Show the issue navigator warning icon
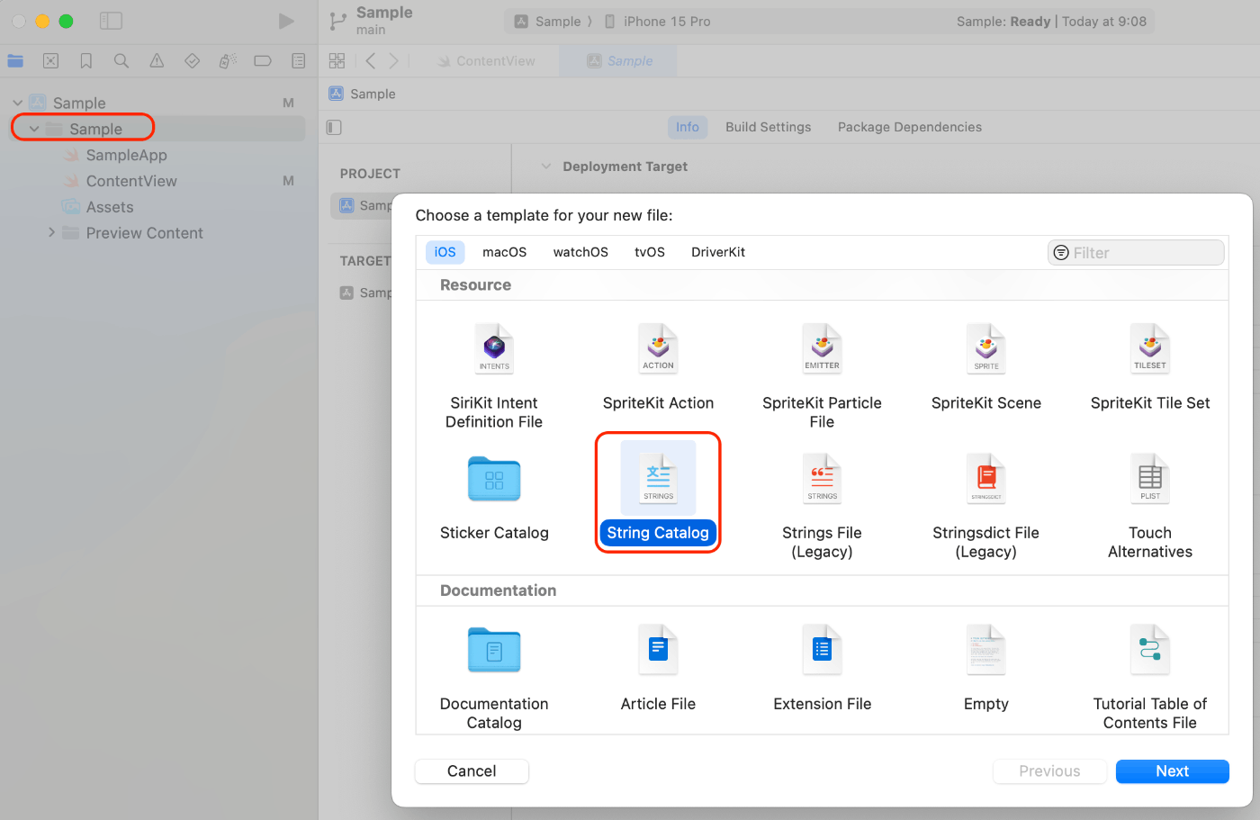Screen dimensions: 1260x820 [x=157, y=61]
